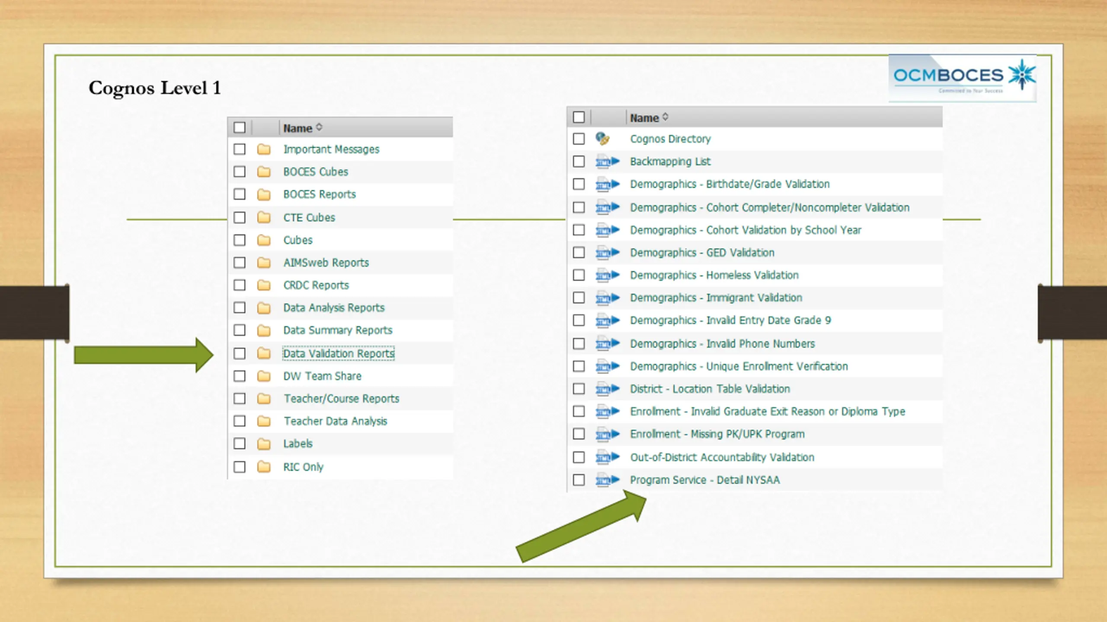Click the Missing PK/UPK Program report icon
Image resolution: width=1107 pixels, height=622 pixels.
(607, 434)
